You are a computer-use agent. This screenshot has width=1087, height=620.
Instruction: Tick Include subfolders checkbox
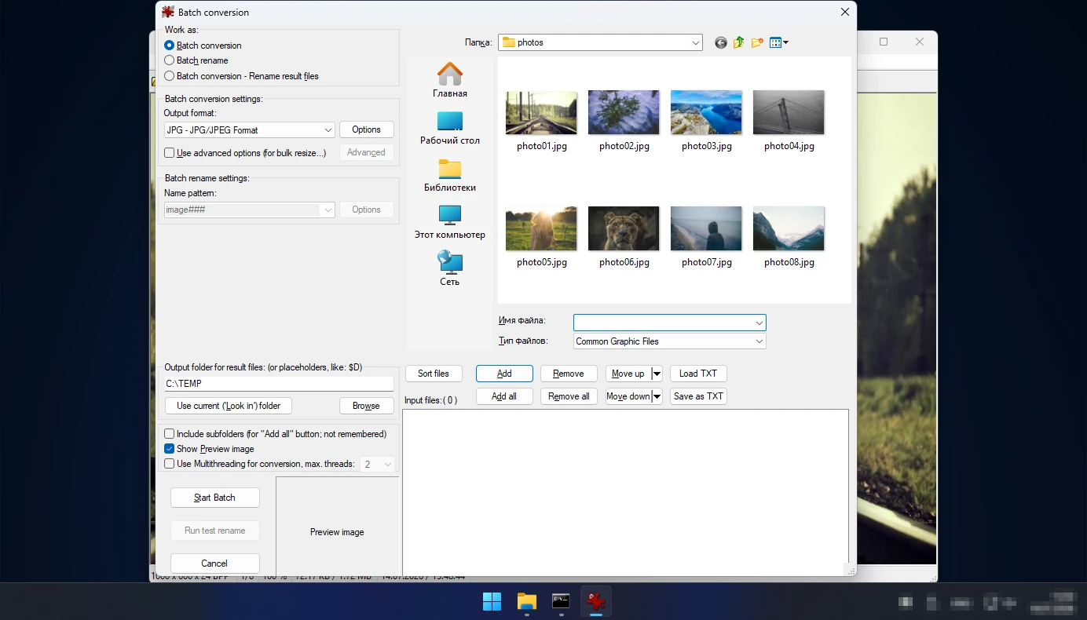click(169, 434)
